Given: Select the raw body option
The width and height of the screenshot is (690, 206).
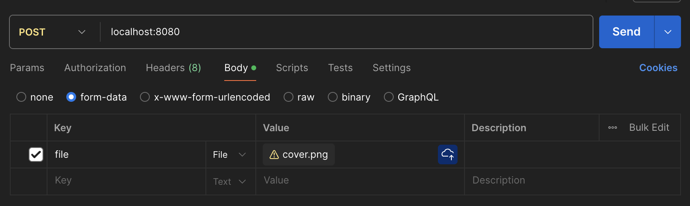Looking at the screenshot, I should [x=289, y=97].
